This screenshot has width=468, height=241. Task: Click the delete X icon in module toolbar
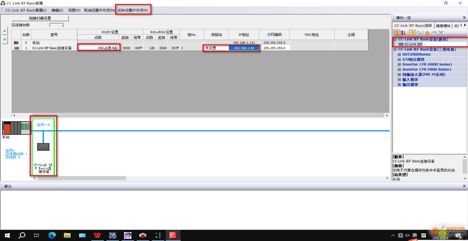[x=441, y=33]
